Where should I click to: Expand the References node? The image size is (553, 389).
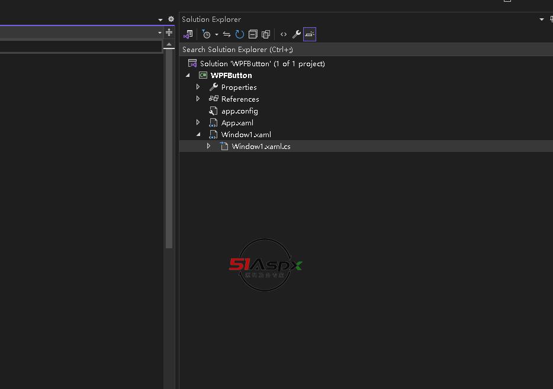pyautogui.click(x=198, y=99)
